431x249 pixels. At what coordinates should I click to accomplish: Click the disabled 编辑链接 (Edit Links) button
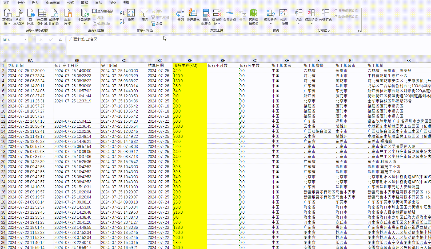point(102,24)
